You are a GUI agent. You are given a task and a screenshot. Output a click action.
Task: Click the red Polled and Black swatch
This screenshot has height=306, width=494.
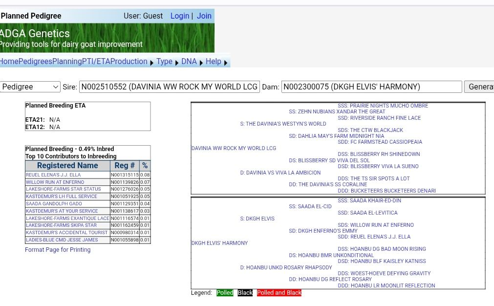[279, 293]
